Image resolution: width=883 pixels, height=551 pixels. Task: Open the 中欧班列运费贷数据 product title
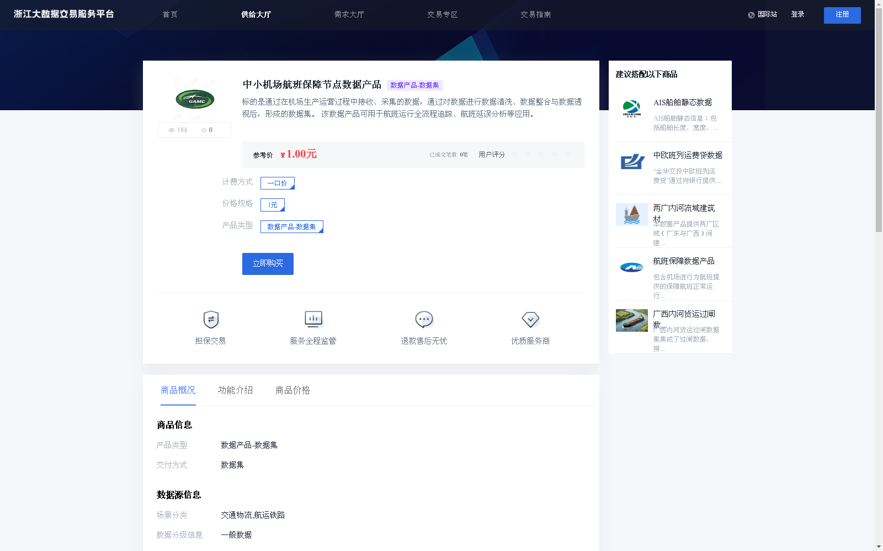(x=688, y=155)
